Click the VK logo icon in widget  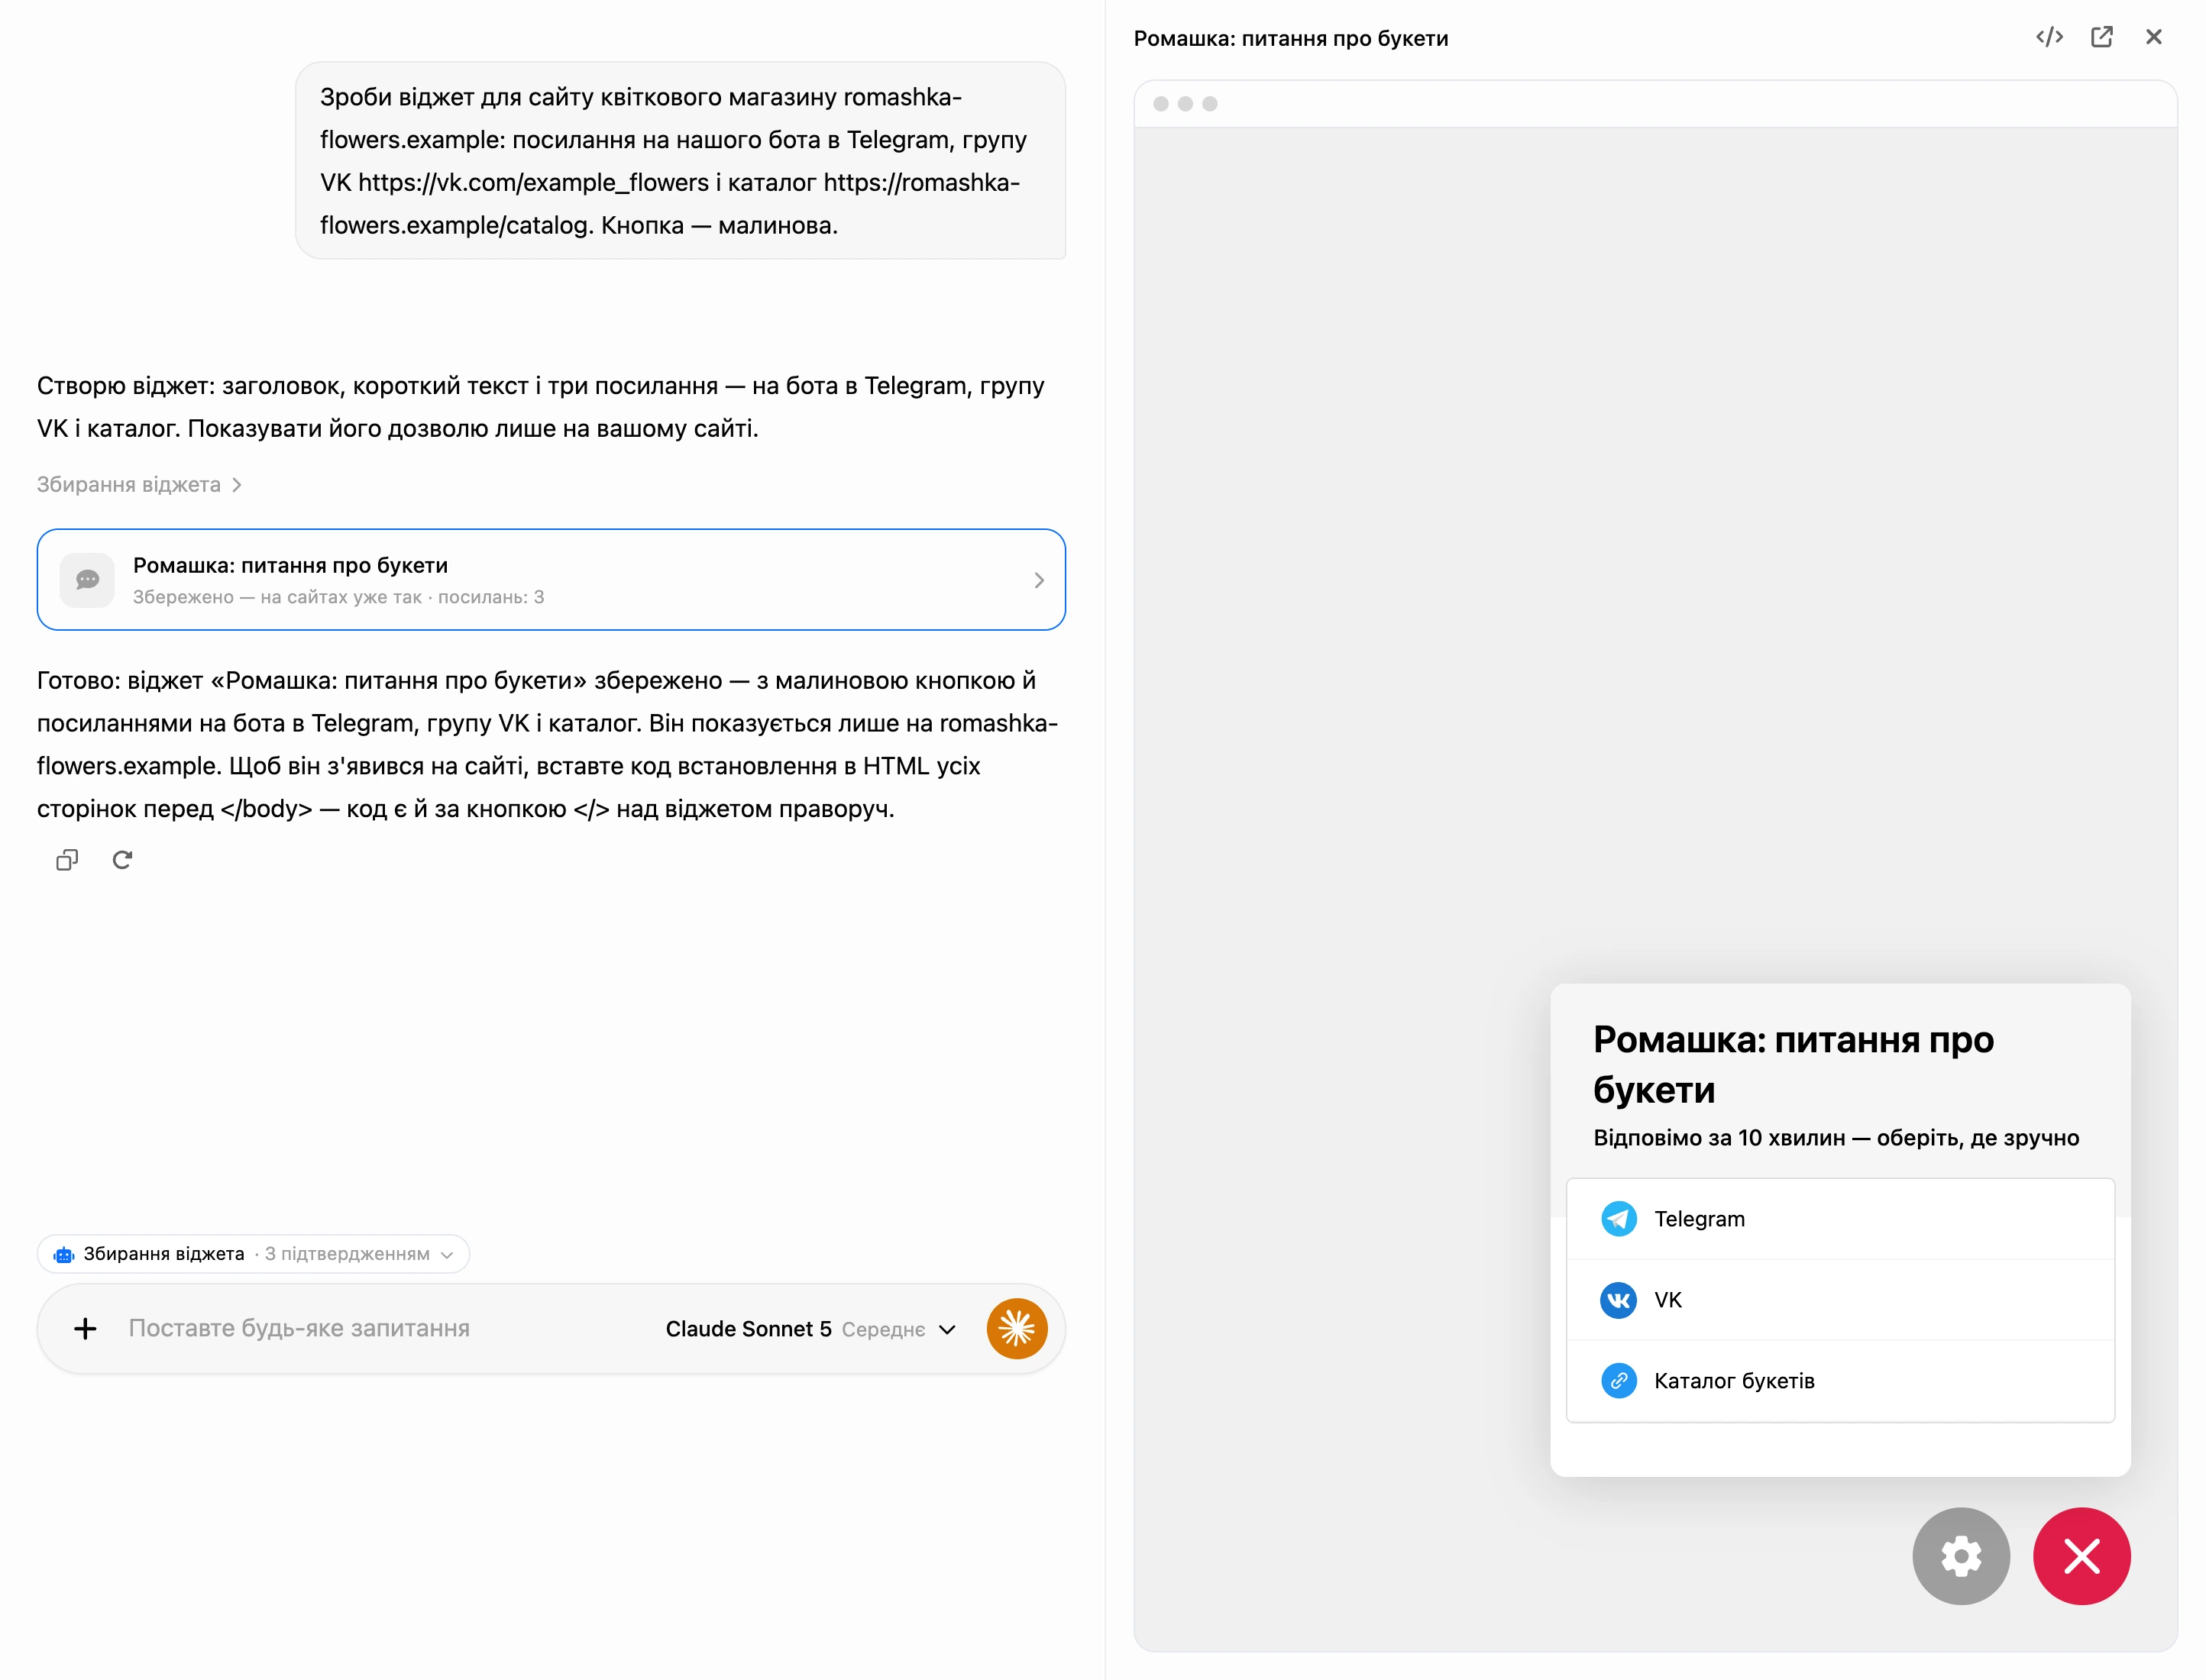click(x=1618, y=1299)
